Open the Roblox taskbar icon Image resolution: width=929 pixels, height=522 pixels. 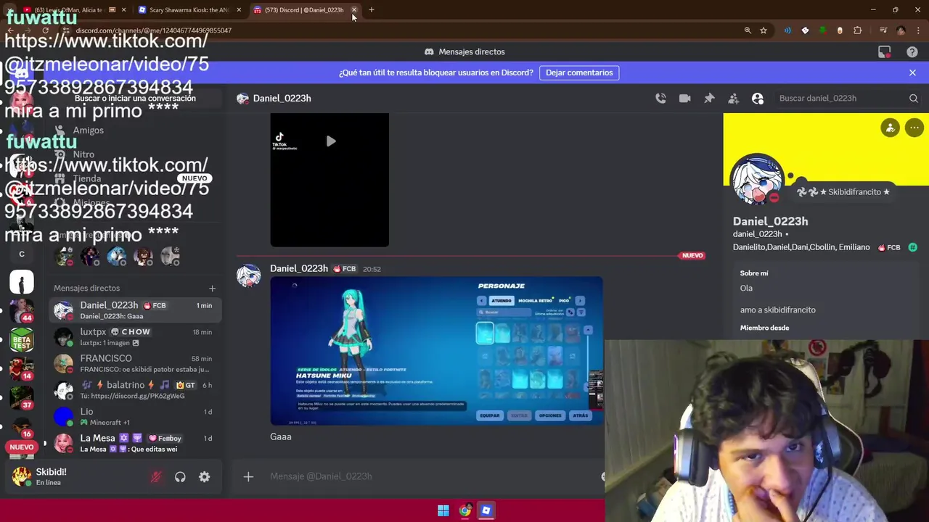(x=486, y=510)
